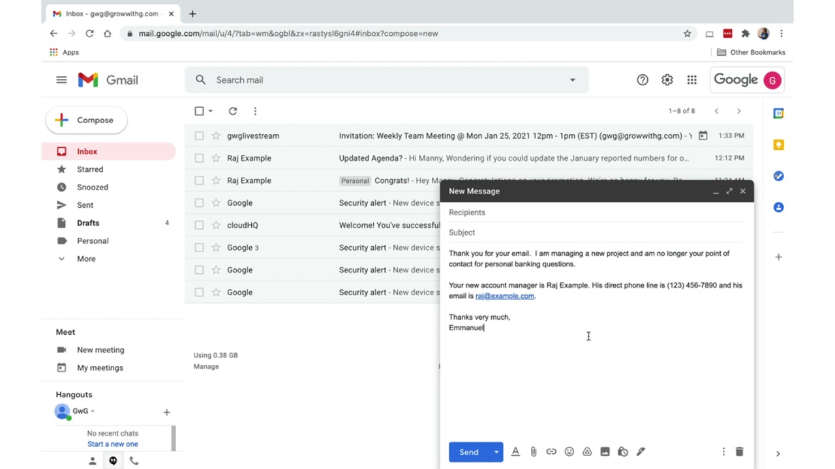Select the Congrats email checkbox

(199, 180)
